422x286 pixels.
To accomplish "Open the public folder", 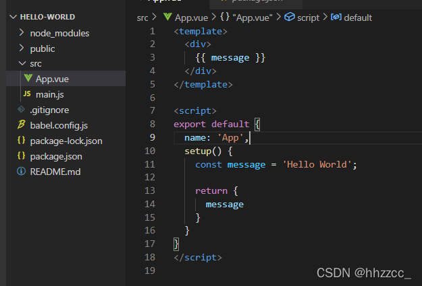I will click(x=43, y=49).
